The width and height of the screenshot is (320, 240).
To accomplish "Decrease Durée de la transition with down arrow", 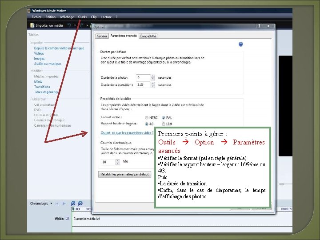I will 152,86.
